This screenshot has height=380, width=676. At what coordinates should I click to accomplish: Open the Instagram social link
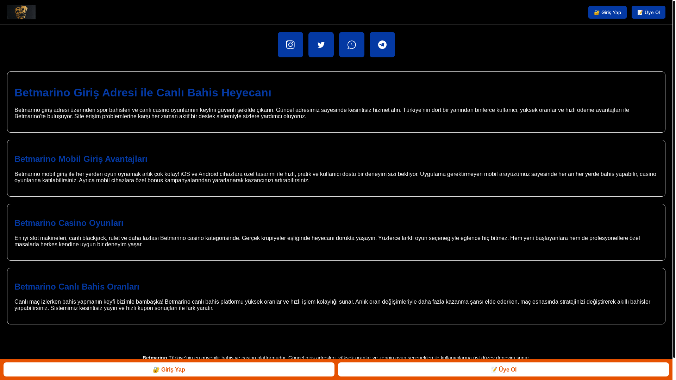(290, 45)
